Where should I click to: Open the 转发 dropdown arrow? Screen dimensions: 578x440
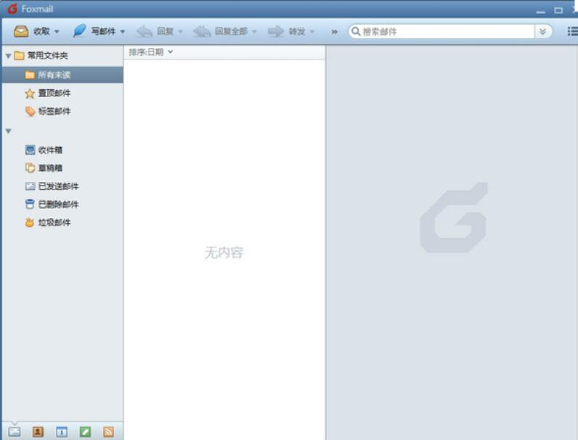(312, 32)
